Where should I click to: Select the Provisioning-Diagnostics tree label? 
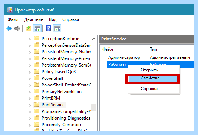[x=66, y=118]
